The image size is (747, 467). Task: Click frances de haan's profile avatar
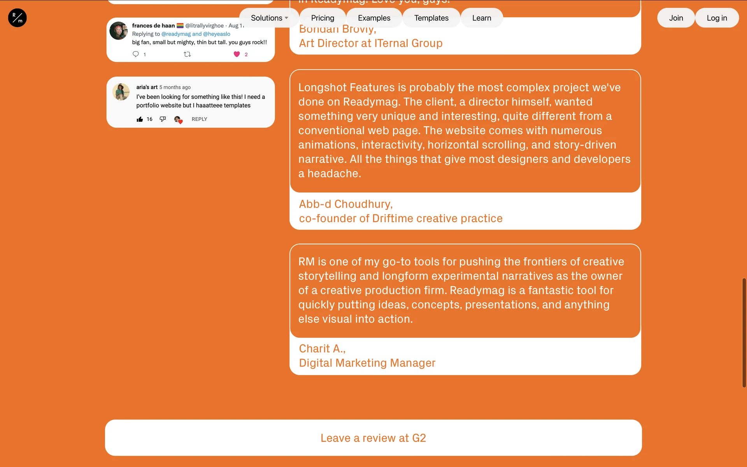tap(119, 31)
